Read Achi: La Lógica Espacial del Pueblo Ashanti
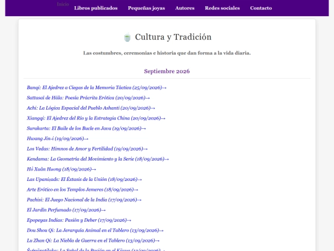The width and height of the screenshot is (334, 251). coord(91,108)
